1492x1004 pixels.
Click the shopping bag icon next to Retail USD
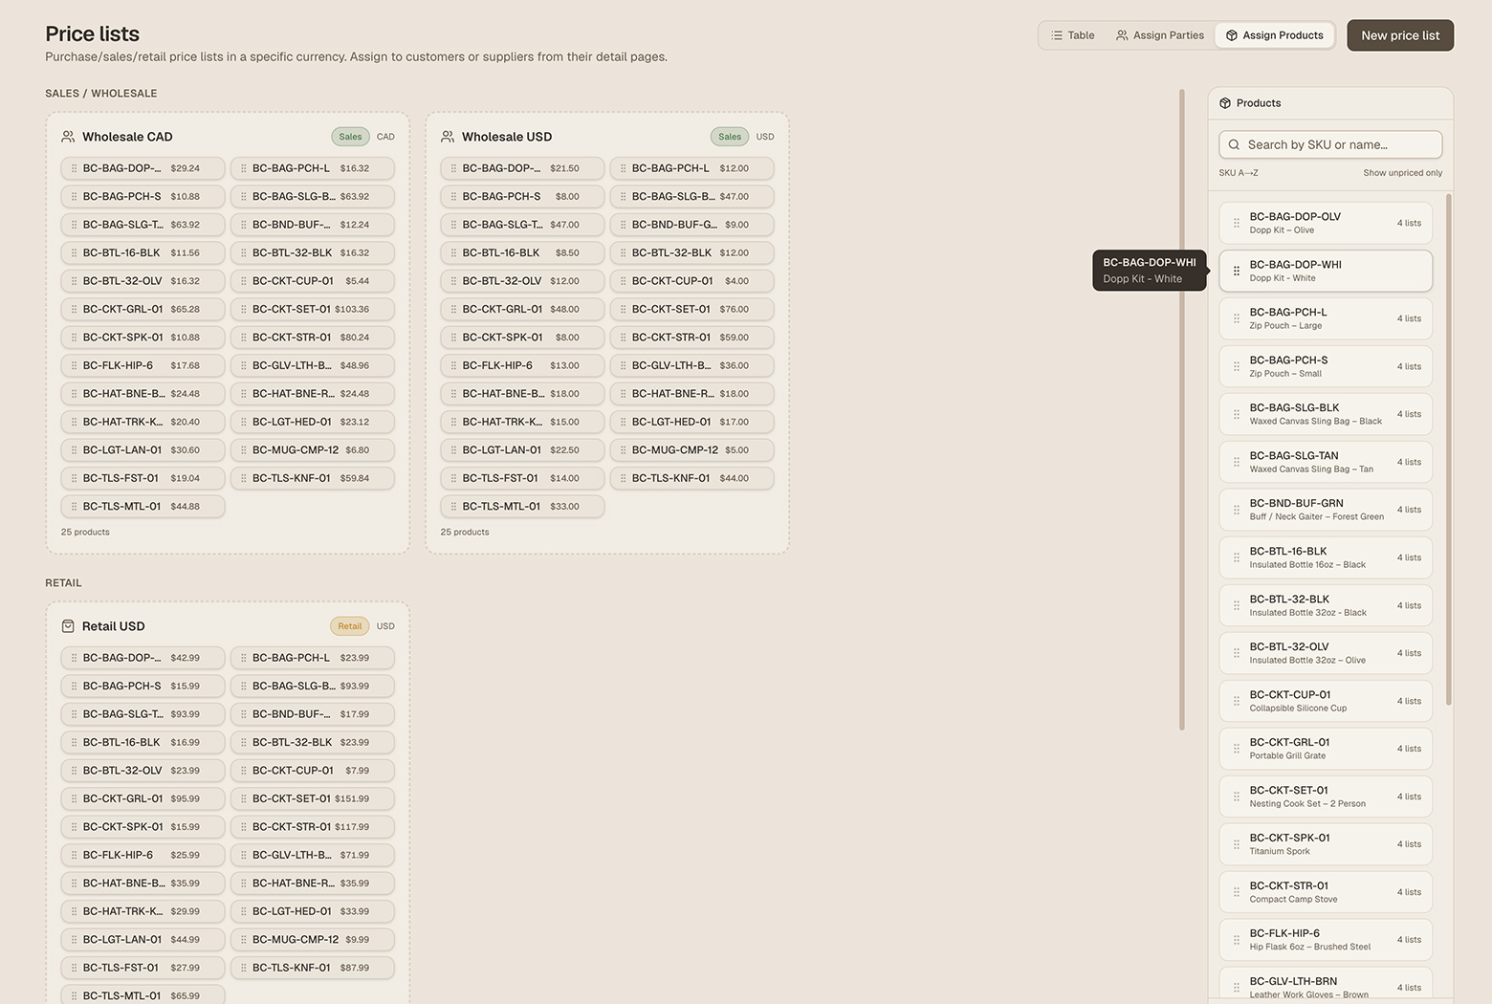(68, 626)
